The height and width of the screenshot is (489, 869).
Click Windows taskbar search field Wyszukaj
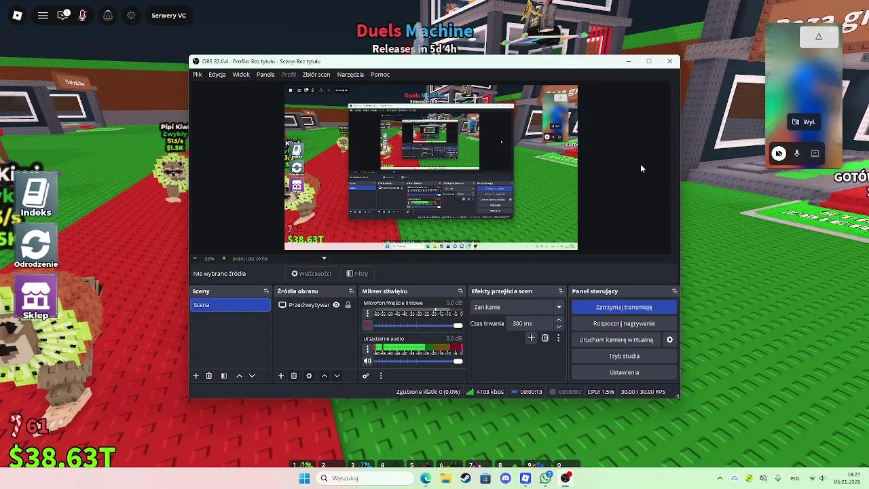365,478
